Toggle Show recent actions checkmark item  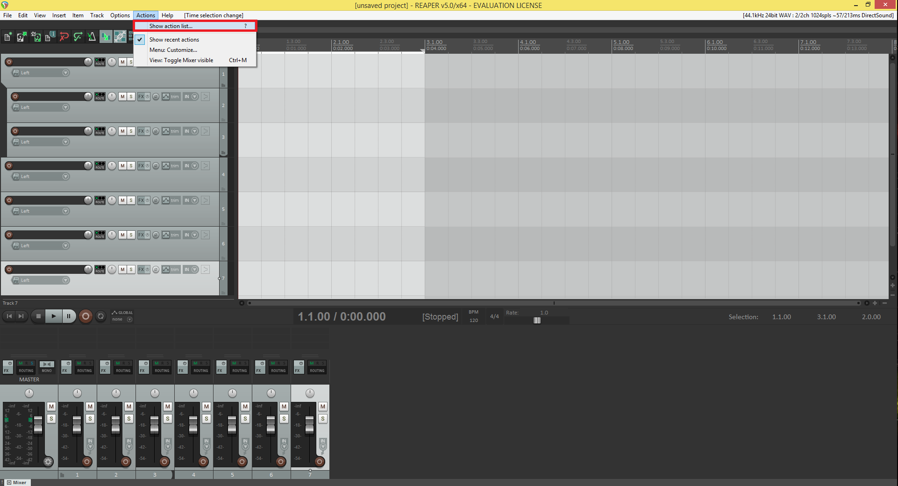[x=174, y=40]
